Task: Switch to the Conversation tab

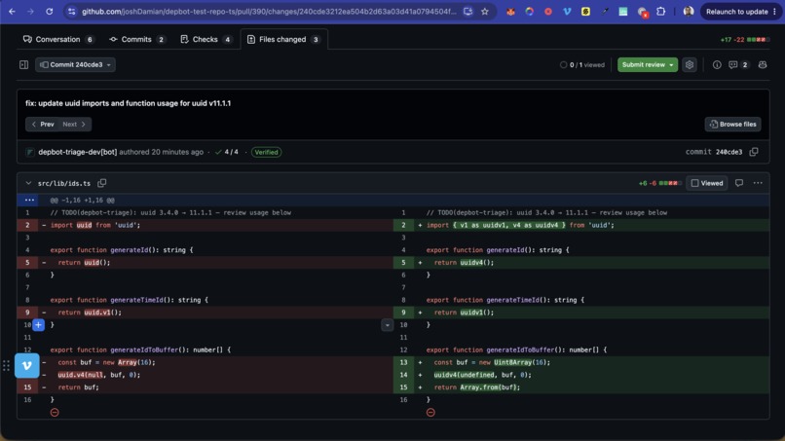Action: coord(58,39)
